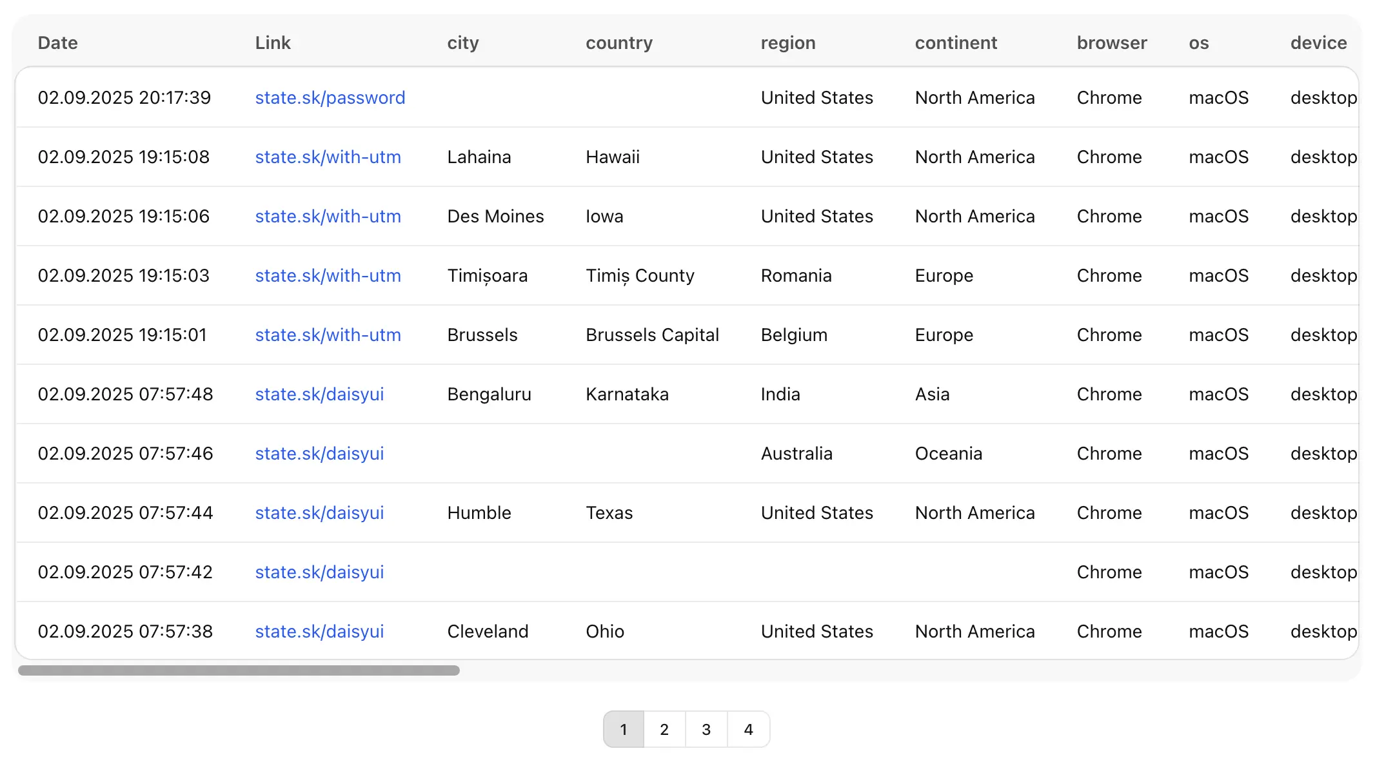The height and width of the screenshot is (762, 1375).
Task: Click the os column header
Action: point(1199,43)
